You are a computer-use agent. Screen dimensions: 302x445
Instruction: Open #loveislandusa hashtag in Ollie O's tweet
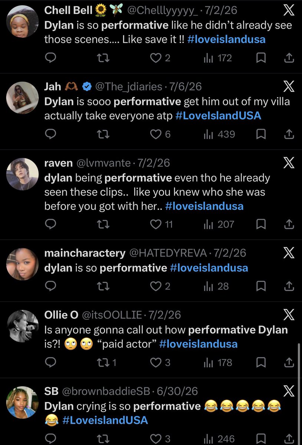pyautogui.click(x=198, y=344)
